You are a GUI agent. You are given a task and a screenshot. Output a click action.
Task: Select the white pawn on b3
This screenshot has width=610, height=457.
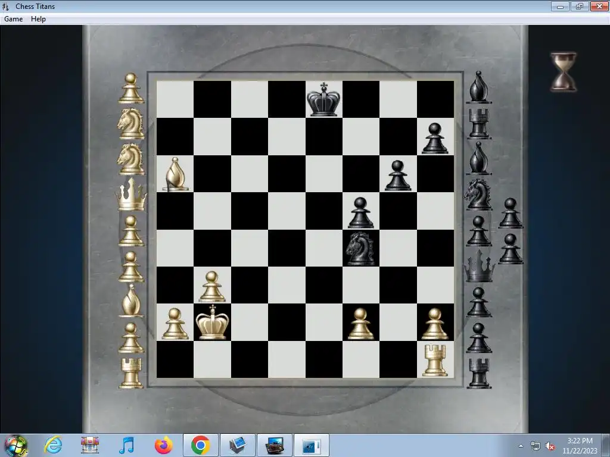coord(212,287)
